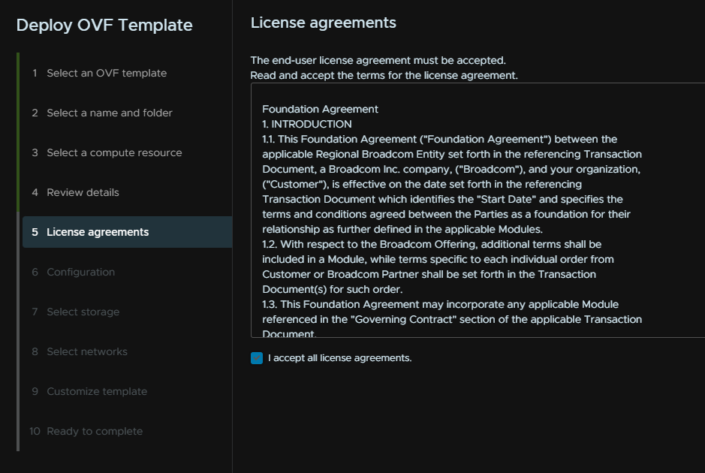Click 'The end-user license agreement must be accepted' text
Viewport: 705px width, 473px height.
click(378, 60)
